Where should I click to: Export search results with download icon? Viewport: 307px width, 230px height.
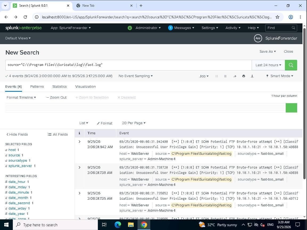pos(252,76)
